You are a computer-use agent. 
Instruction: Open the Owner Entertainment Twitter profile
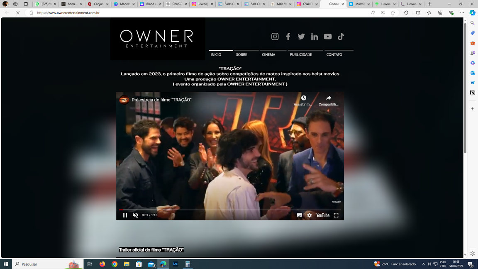click(x=301, y=37)
